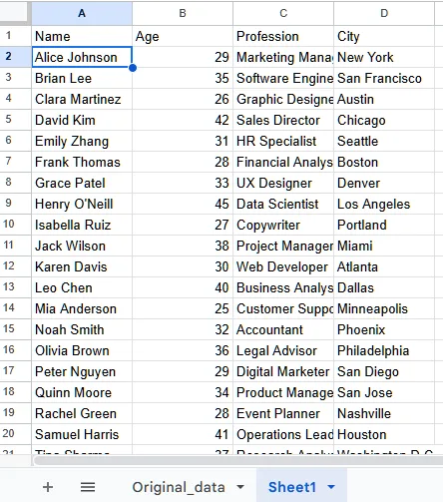The image size is (443, 502).
Task: Click the blue fill handle dot
Action: click(133, 68)
